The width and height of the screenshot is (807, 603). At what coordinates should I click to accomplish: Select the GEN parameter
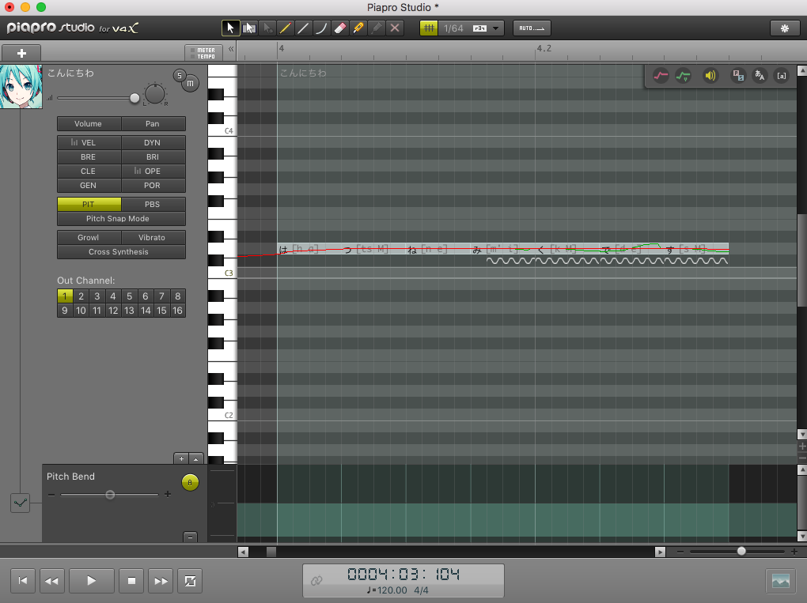click(89, 186)
